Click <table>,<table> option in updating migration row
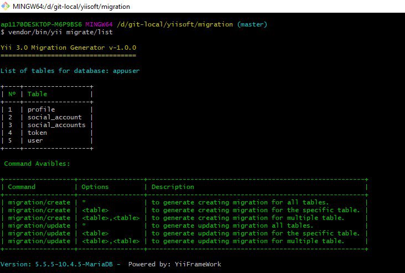 (x=111, y=241)
